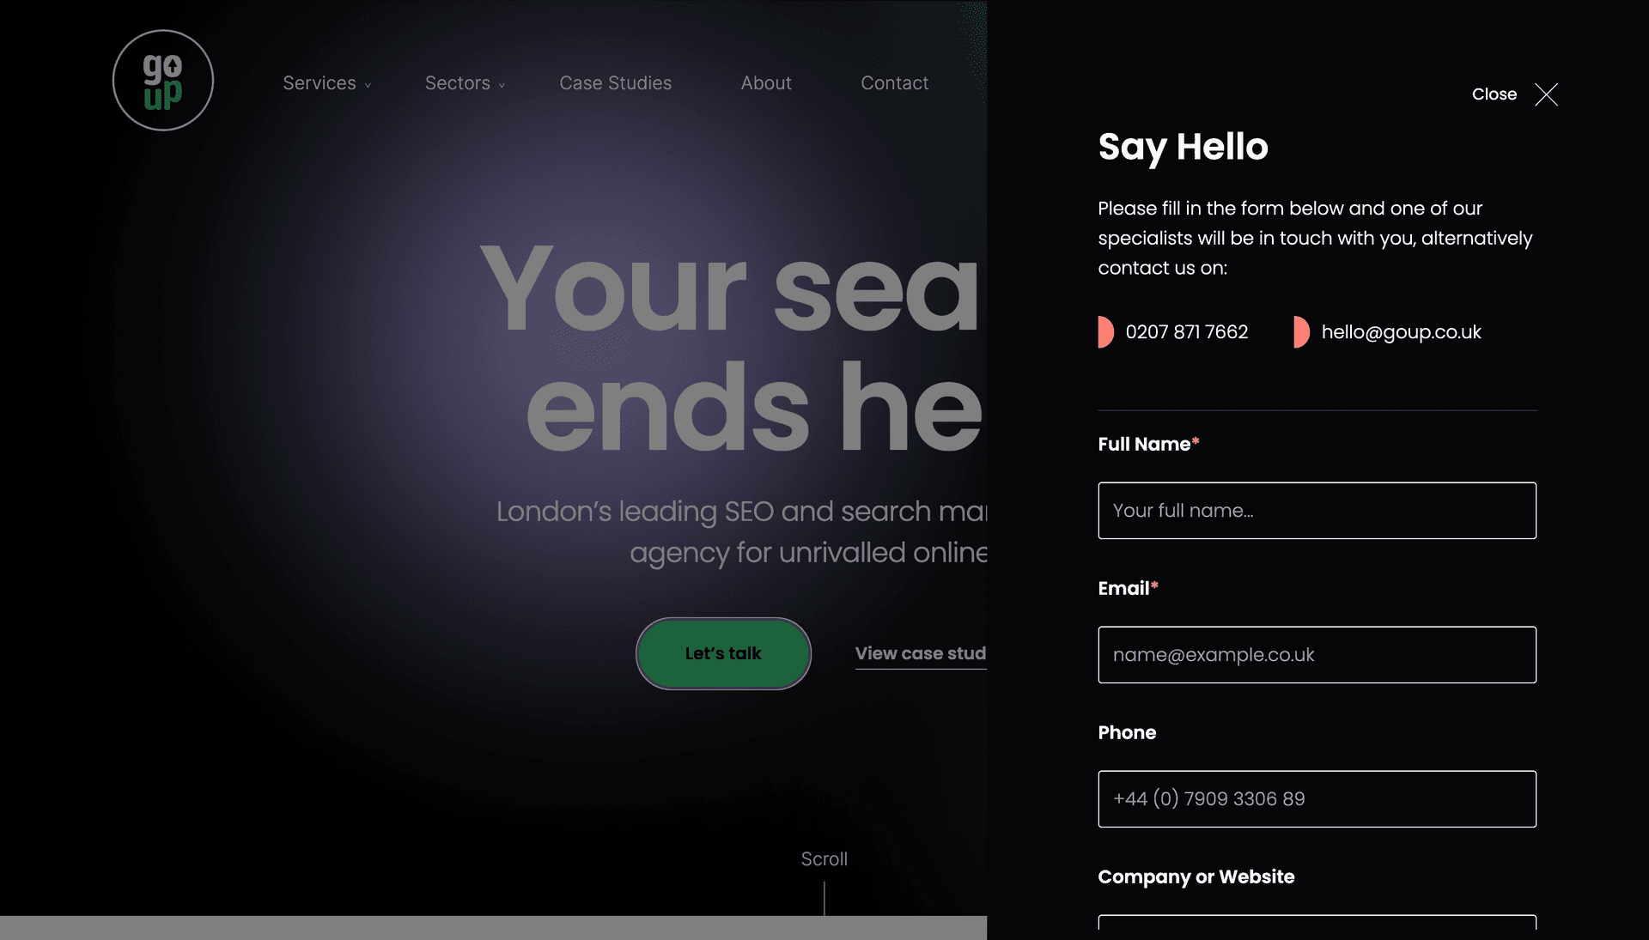Click the Phone input field
This screenshot has height=940, width=1649.
pyautogui.click(x=1317, y=799)
